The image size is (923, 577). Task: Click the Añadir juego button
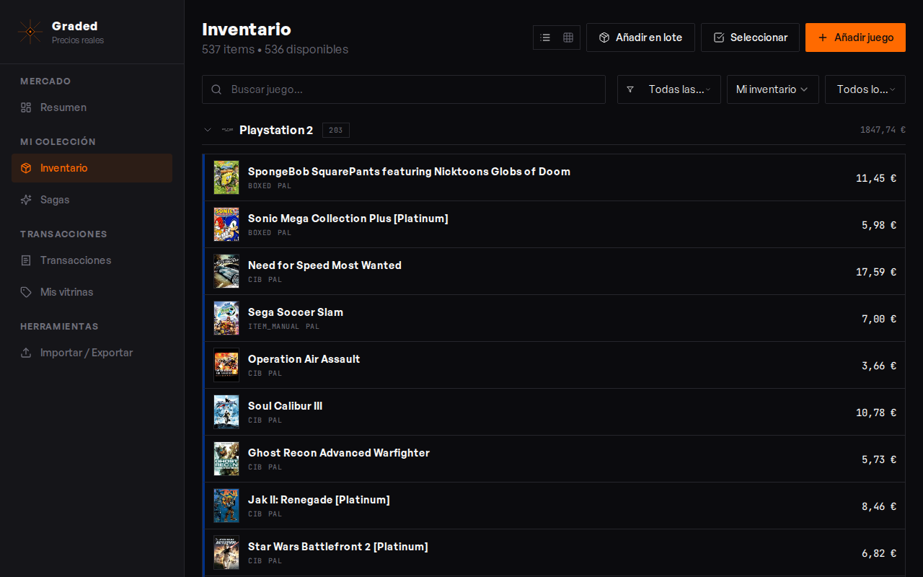(855, 38)
